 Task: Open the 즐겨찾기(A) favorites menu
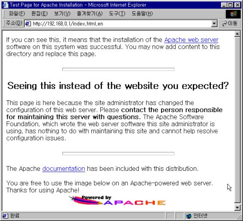tap(90, 14)
